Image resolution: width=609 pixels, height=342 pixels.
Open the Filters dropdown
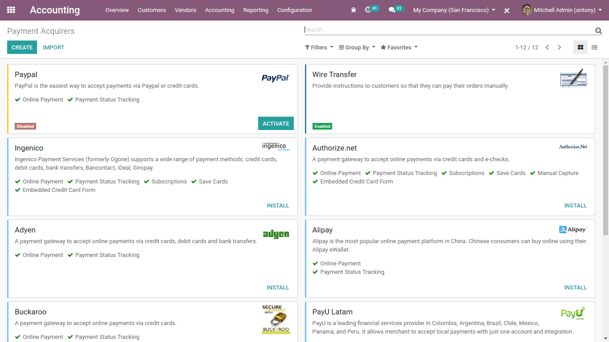click(x=319, y=47)
